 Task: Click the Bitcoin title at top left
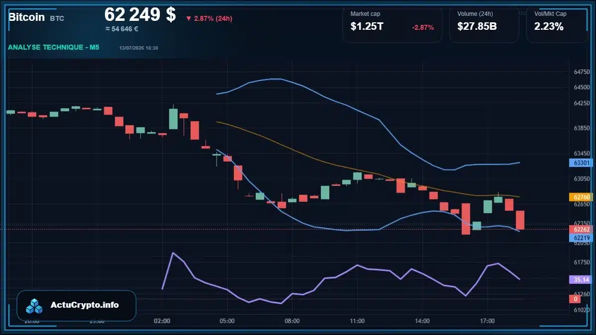coord(26,17)
